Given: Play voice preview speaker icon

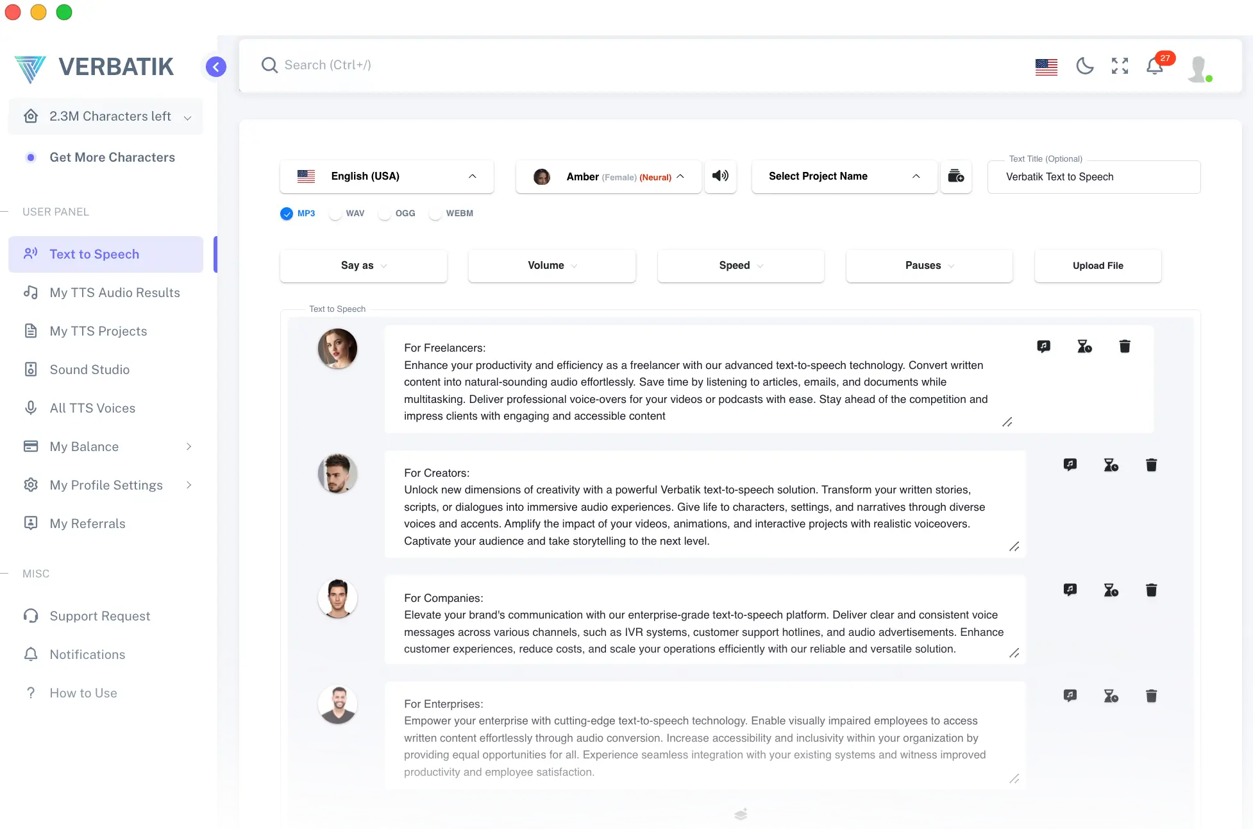Looking at the screenshot, I should 720,176.
